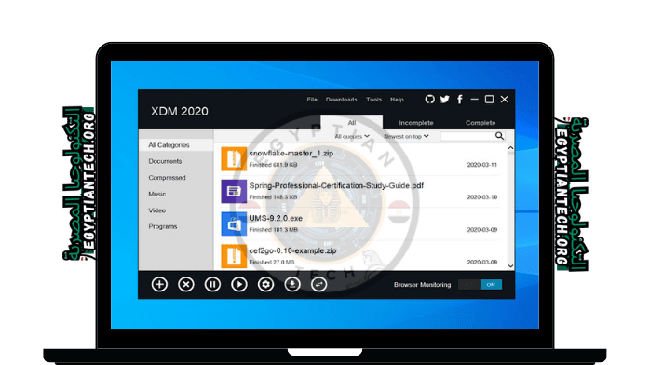
Task: Click the date 2020-03-11
Action: click(482, 165)
